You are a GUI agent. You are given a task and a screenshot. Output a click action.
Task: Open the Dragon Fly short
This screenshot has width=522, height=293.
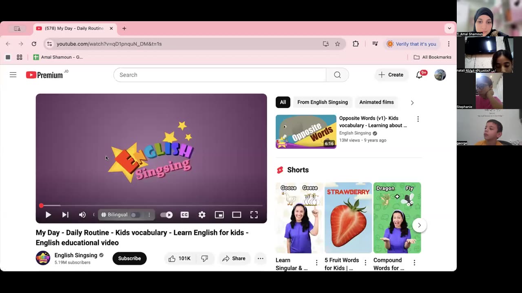[x=397, y=218]
